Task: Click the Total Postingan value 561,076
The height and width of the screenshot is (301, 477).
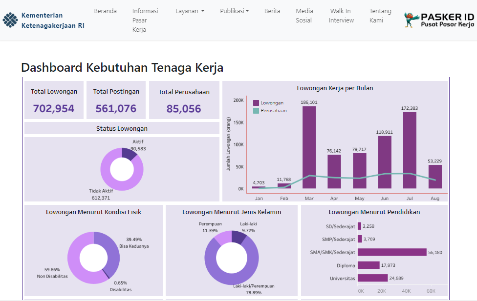Action: tap(116, 108)
